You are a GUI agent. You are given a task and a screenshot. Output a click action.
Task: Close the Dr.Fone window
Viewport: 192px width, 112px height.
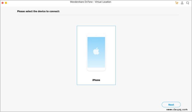(x=2, y=3)
